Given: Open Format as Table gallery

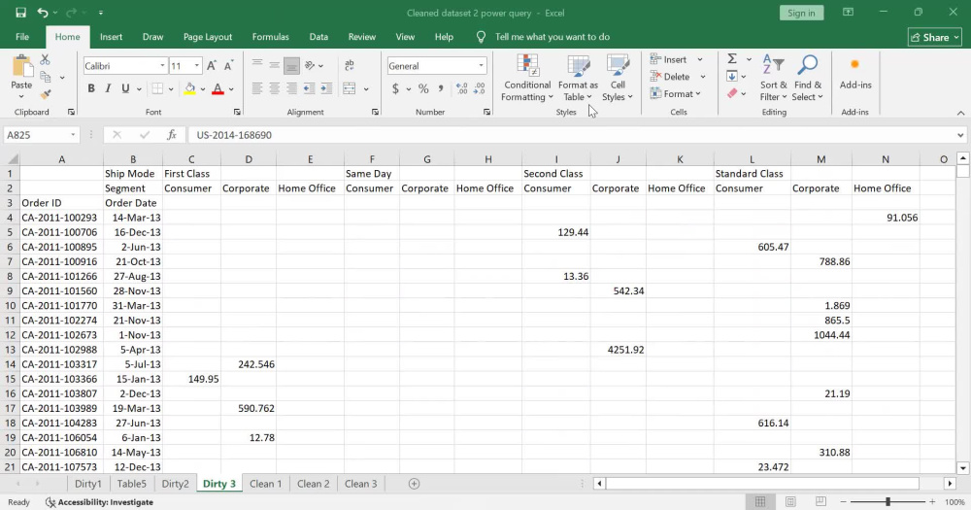Looking at the screenshot, I should point(578,79).
